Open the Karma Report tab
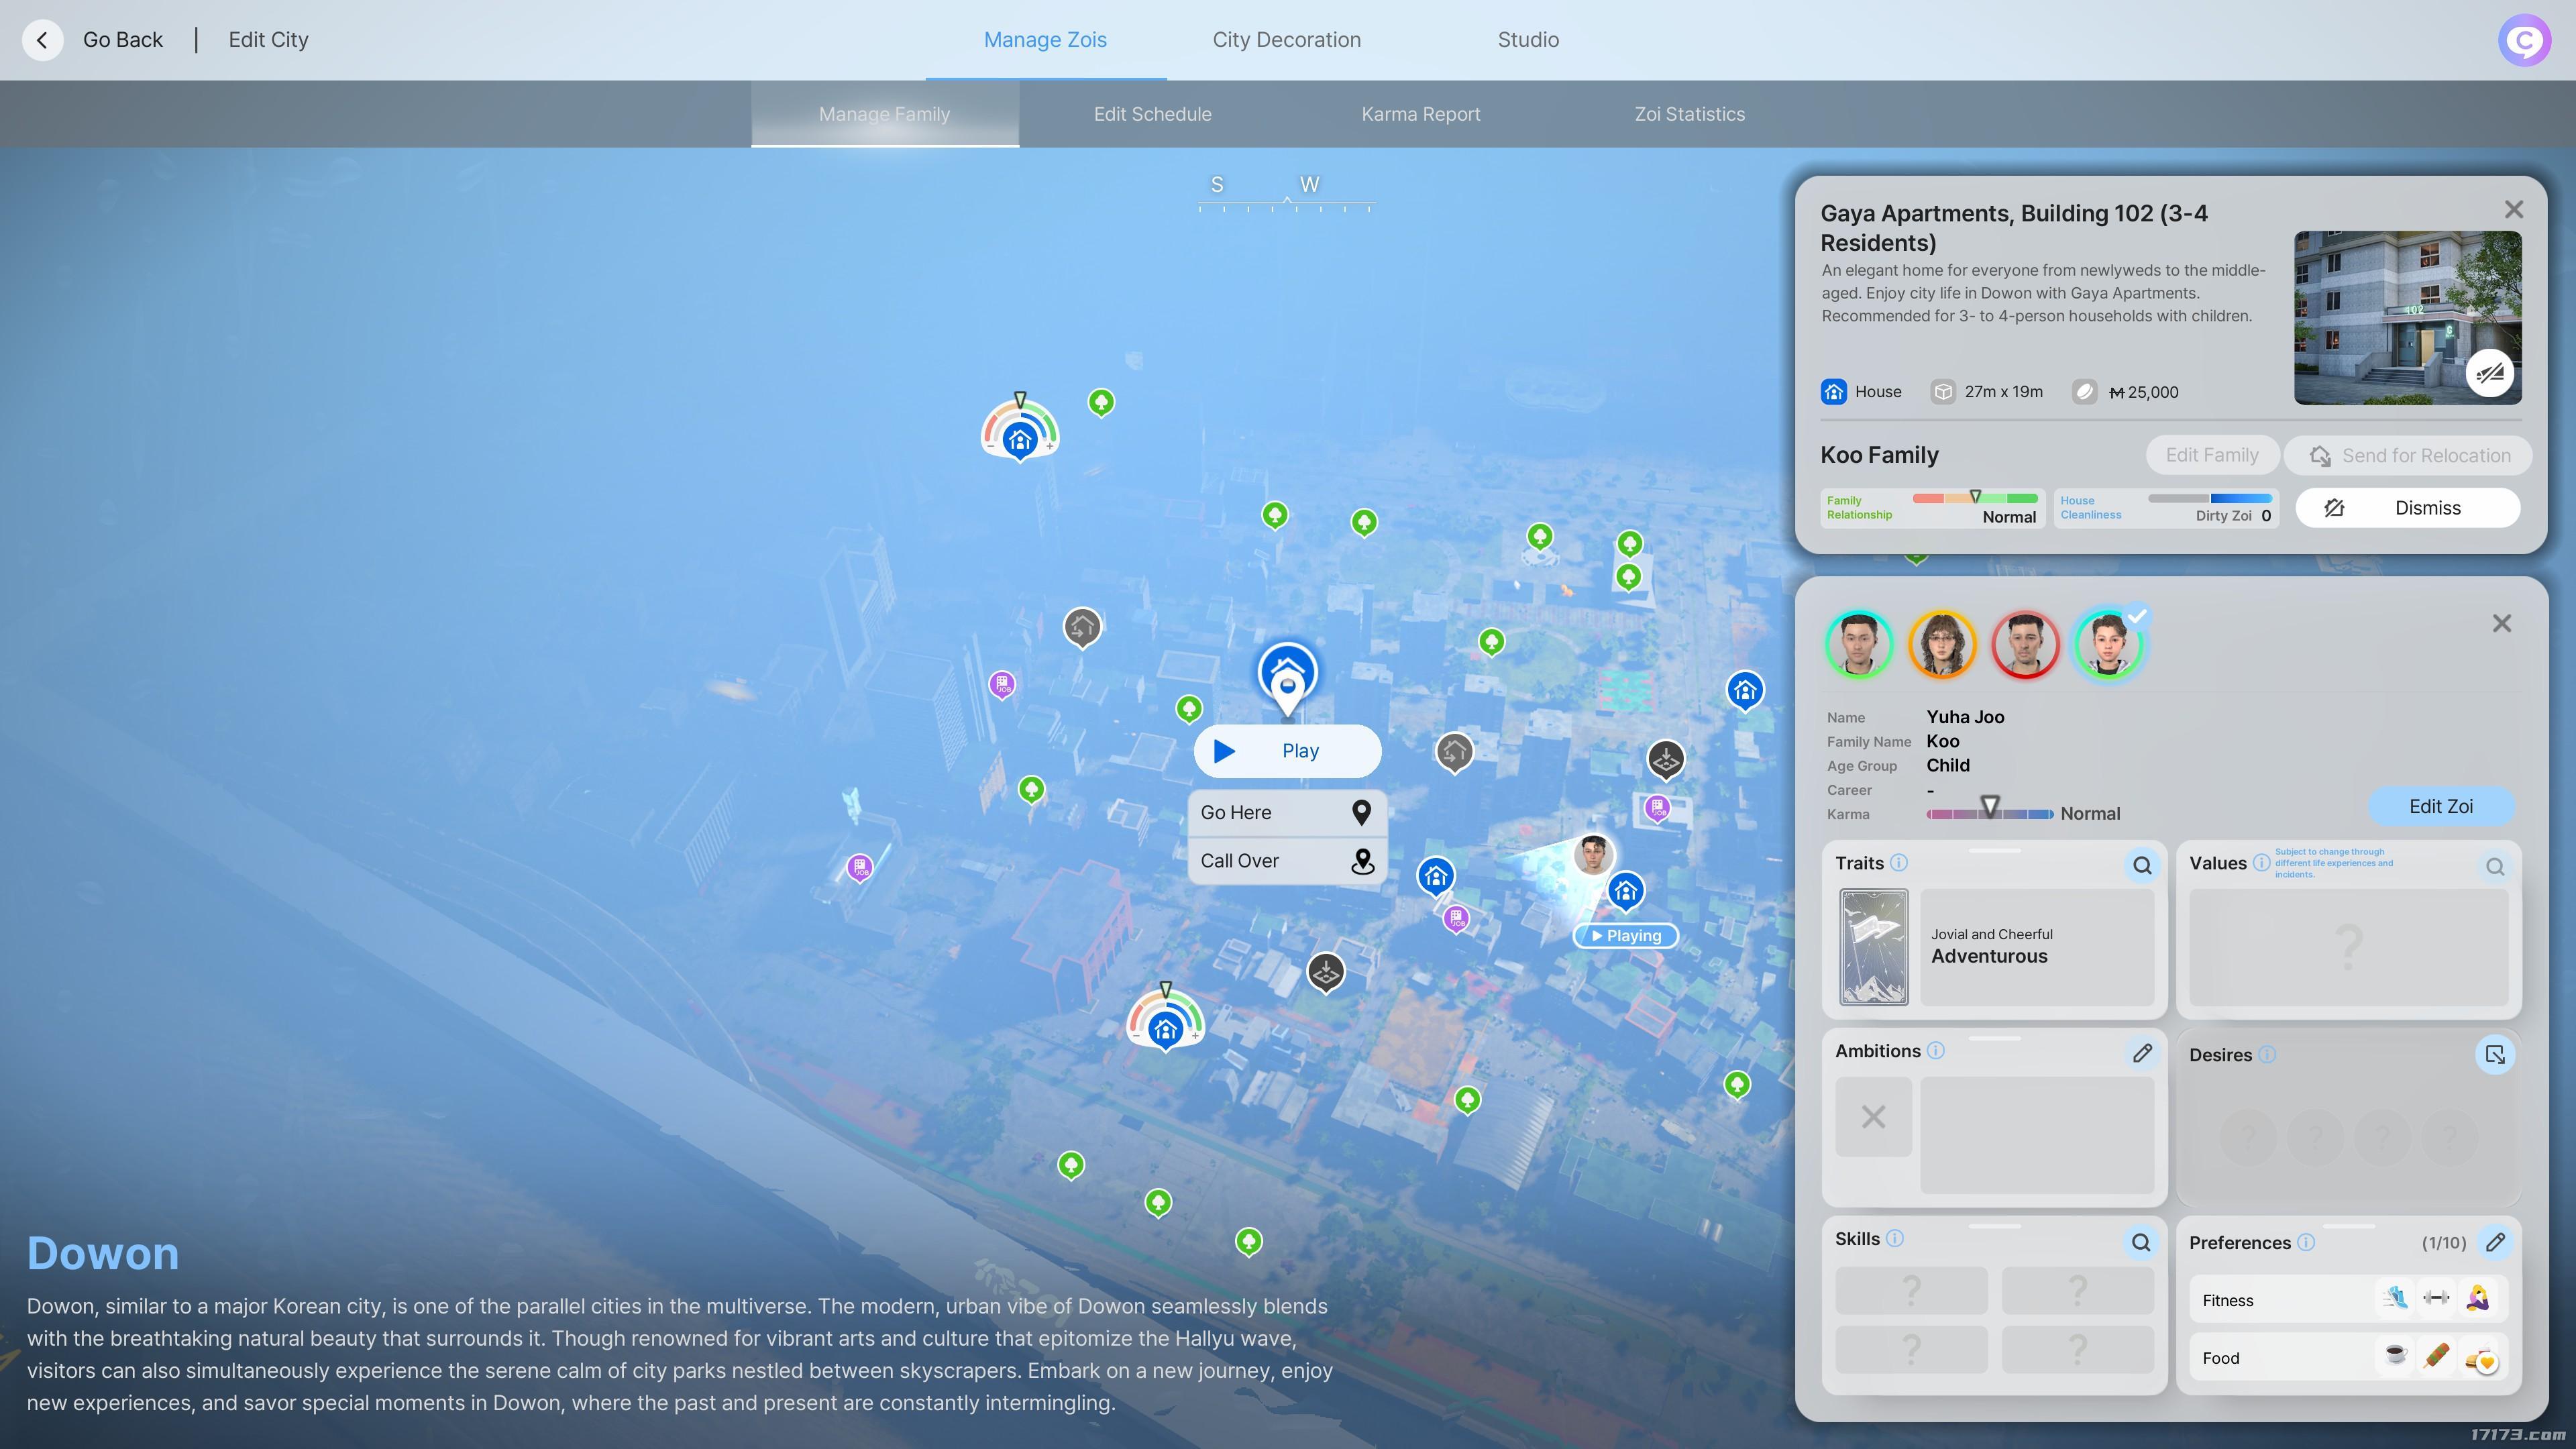2576x1449 pixels. 1420,114
